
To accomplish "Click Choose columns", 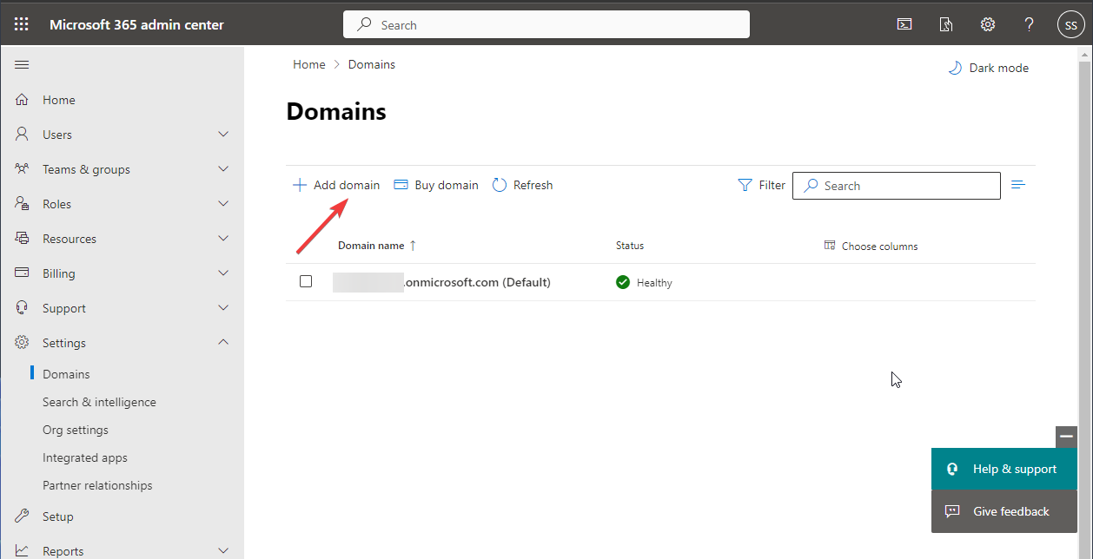I will (871, 246).
